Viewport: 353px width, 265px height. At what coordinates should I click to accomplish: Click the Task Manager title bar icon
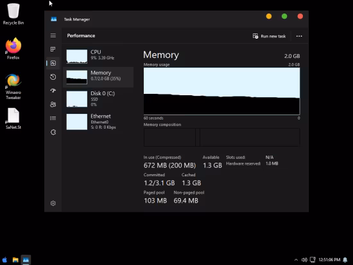pyautogui.click(x=53, y=19)
